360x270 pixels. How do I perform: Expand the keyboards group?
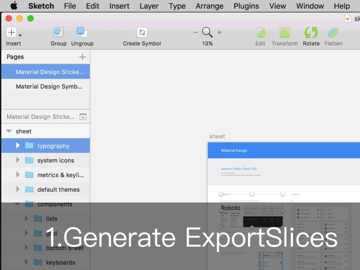pos(27,262)
